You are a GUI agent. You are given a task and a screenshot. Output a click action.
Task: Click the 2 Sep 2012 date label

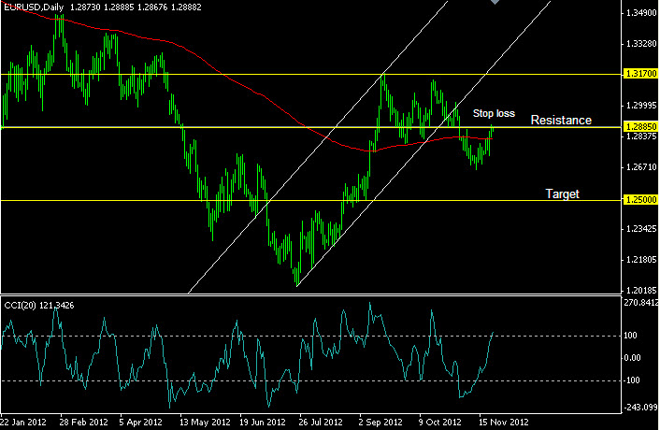point(380,422)
